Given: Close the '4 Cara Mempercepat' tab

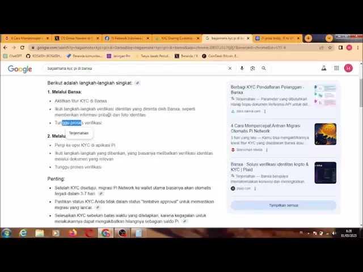Looking at the screenshot, I should click(x=48, y=39).
